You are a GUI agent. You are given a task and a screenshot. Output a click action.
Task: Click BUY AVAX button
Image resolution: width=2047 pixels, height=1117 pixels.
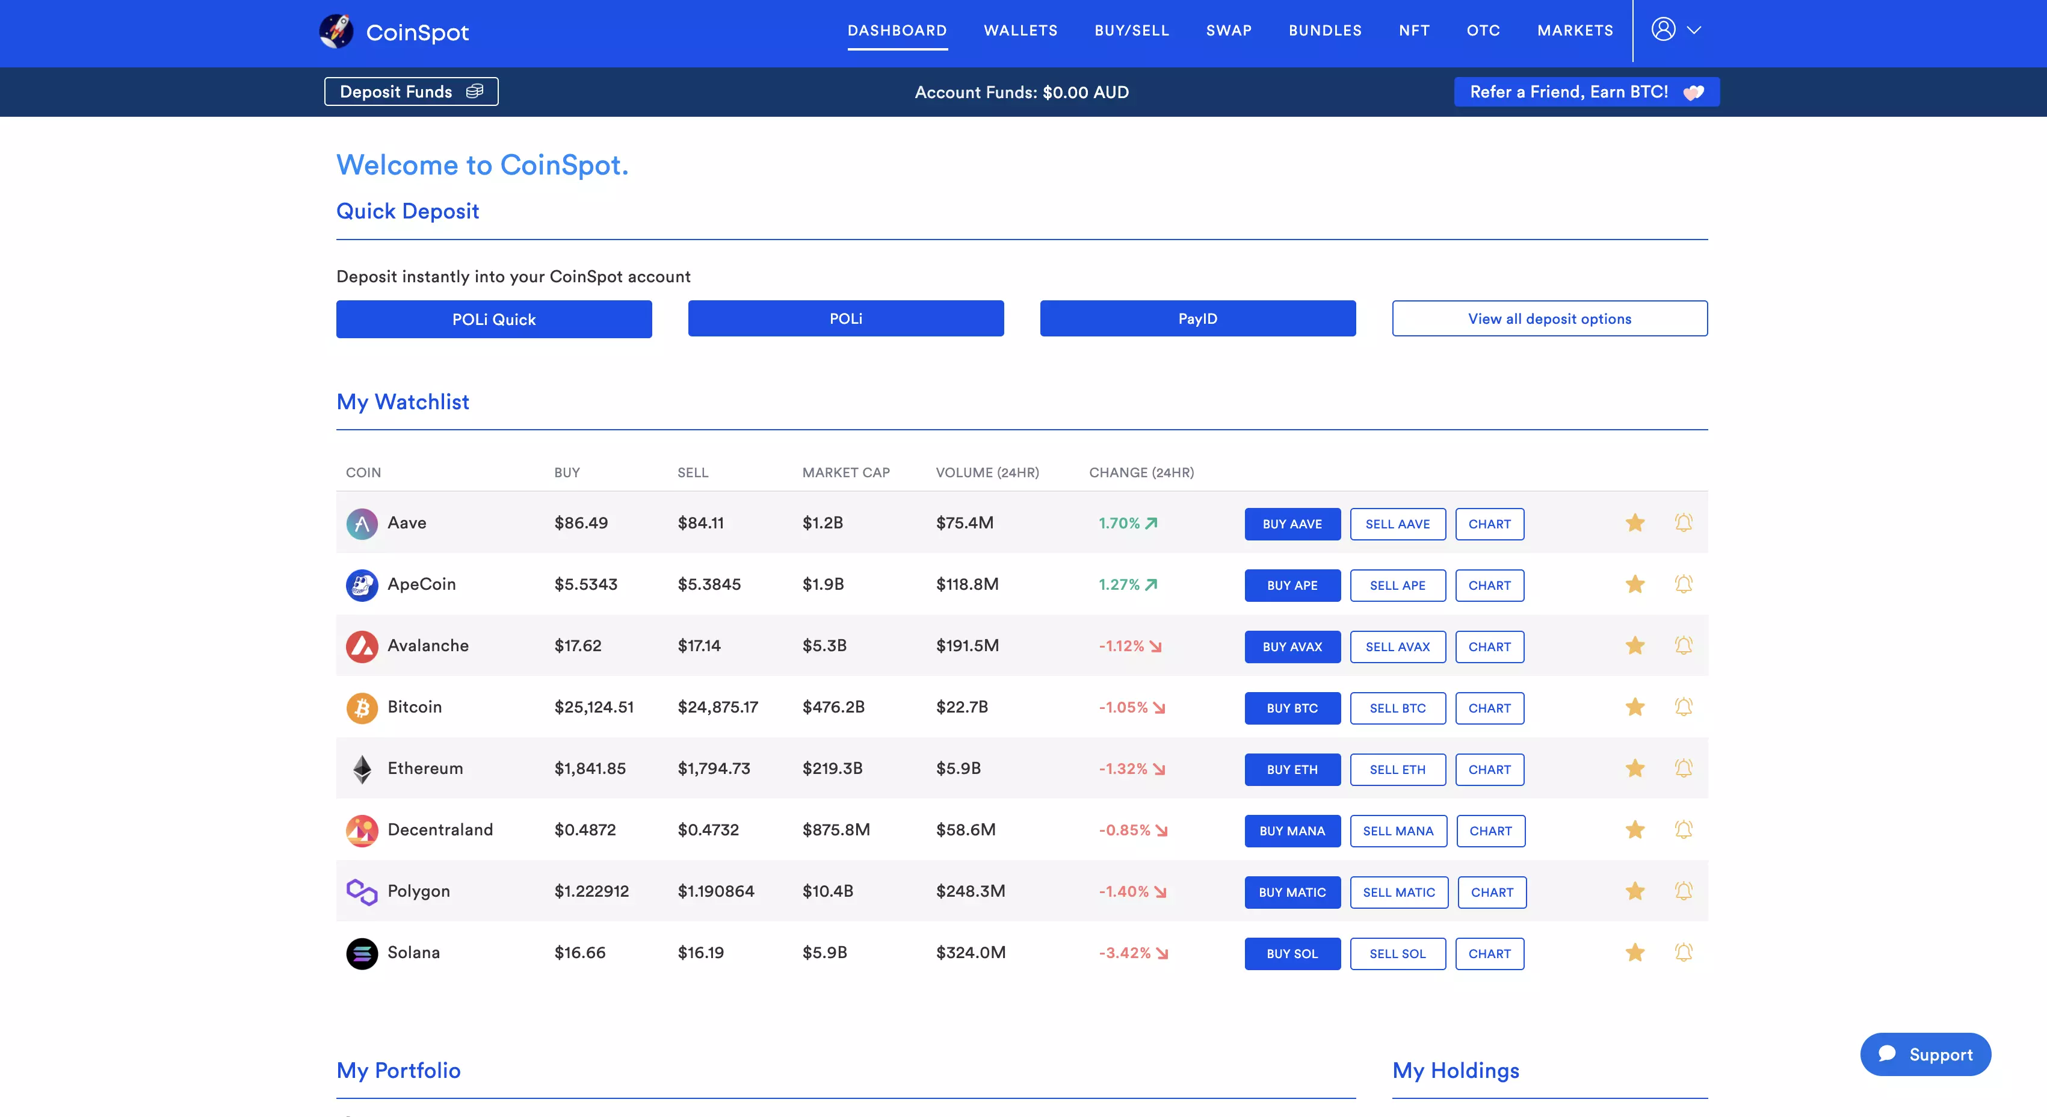coord(1292,646)
